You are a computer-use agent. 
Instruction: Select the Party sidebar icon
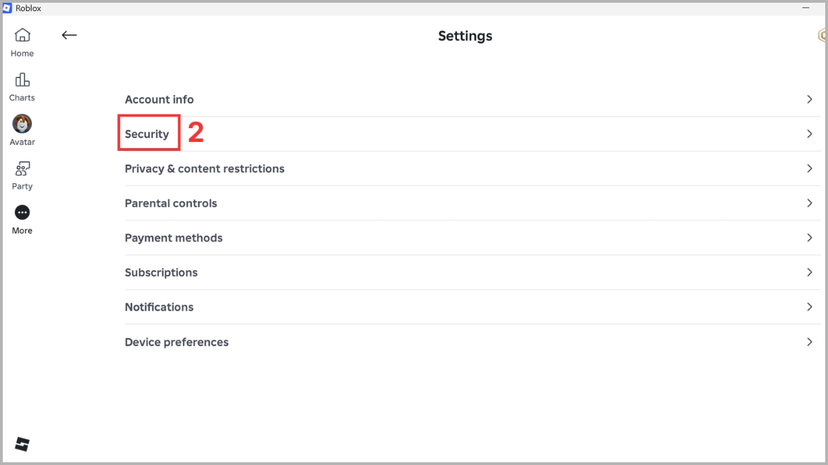click(x=22, y=168)
